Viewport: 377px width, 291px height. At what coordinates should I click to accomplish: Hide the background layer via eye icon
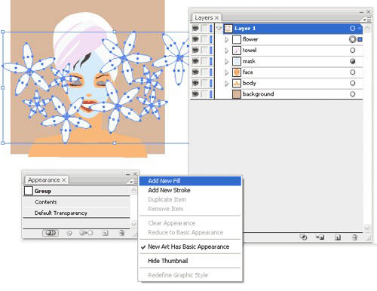tap(195, 94)
